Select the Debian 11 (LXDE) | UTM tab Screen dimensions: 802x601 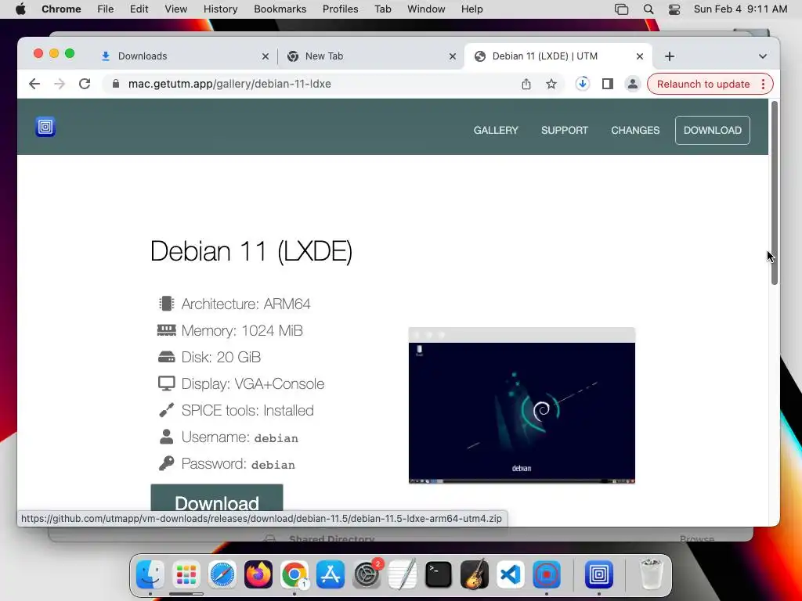coord(558,56)
